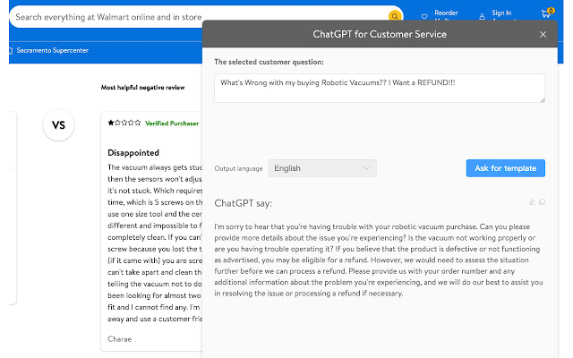Close the ChatGPT for Customer Service panel
The image size is (573, 358).
pos(543,34)
